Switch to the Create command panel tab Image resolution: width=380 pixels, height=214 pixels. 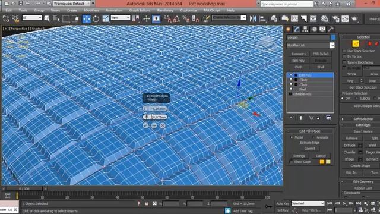(289, 29)
